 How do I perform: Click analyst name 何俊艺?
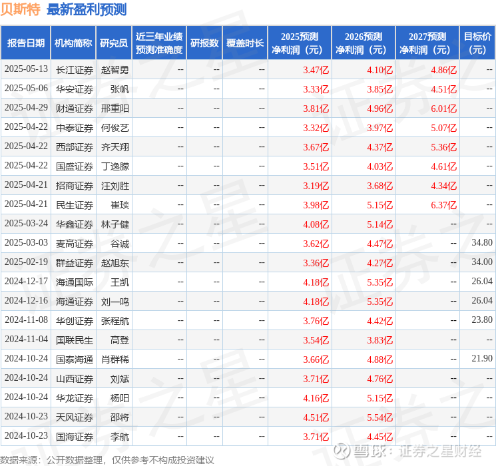pos(115,128)
